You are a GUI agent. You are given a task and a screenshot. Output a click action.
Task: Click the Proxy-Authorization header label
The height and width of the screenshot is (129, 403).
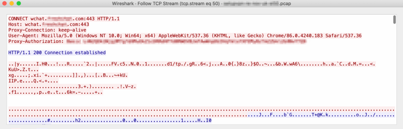tap(36, 41)
